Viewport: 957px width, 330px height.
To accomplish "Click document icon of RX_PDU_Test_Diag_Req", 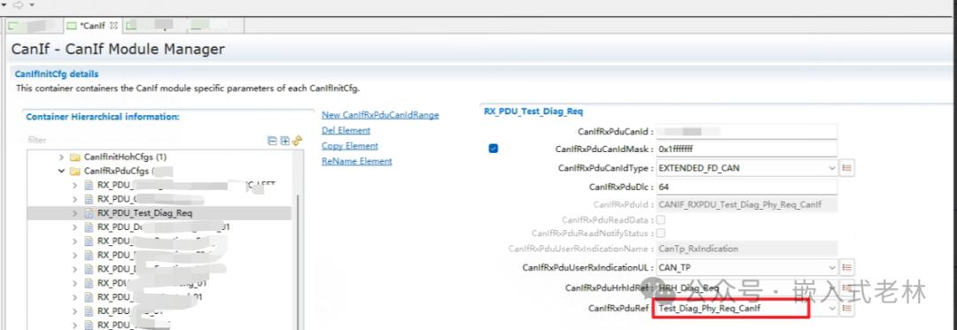I will click(89, 213).
